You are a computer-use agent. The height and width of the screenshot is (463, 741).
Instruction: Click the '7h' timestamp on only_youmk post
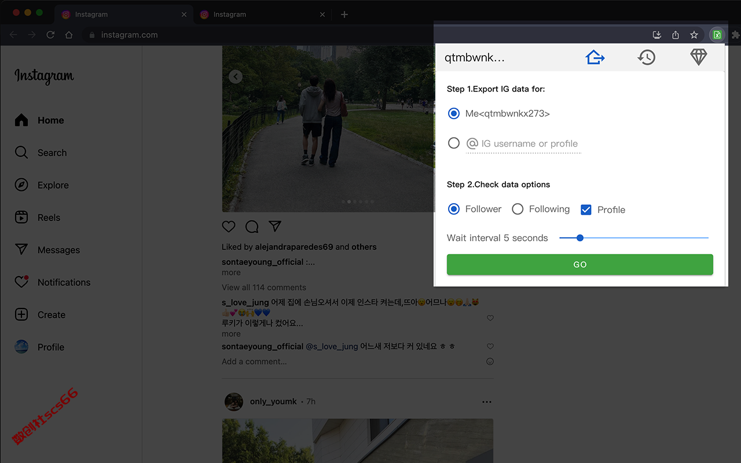coord(311,402)
